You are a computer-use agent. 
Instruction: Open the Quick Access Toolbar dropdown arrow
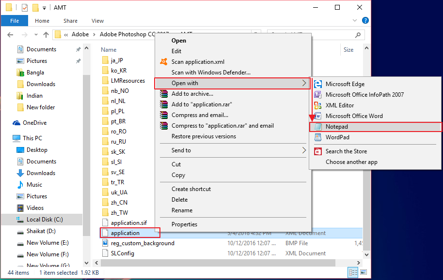click(45, 8)
